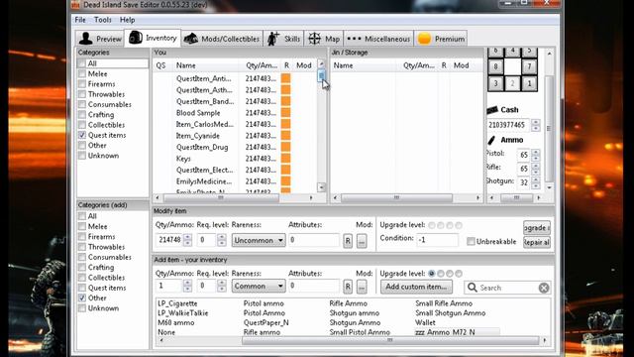Click the R button in Add item

click(x=348, y=287)
